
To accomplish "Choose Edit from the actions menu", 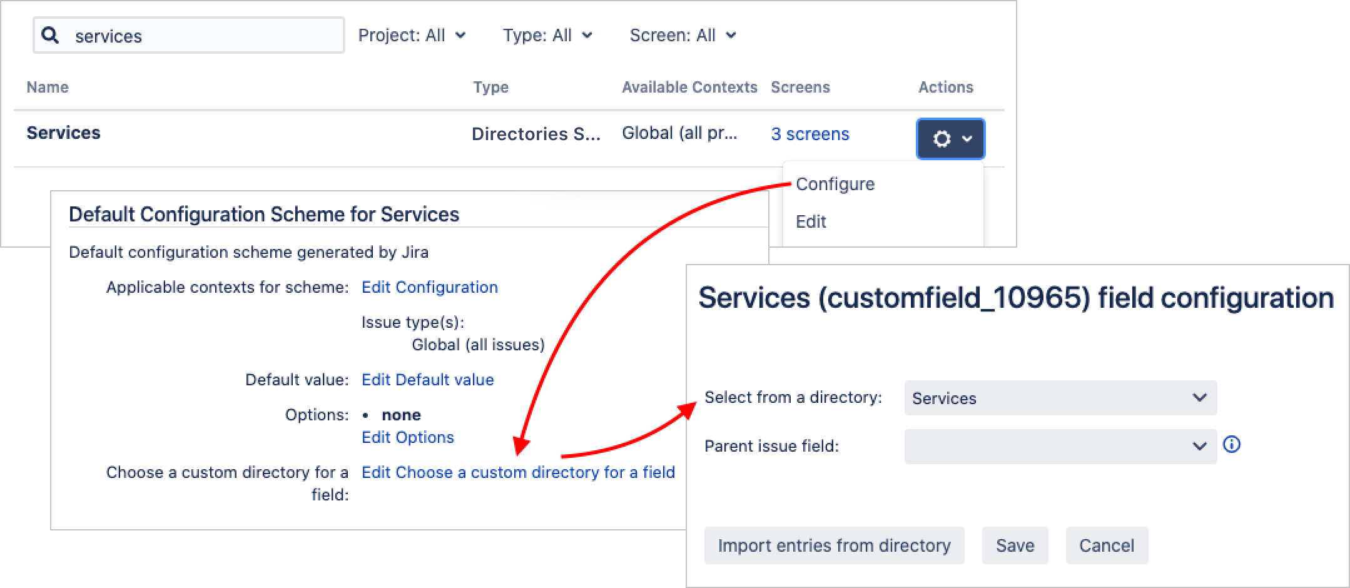I will coord(811,221).
